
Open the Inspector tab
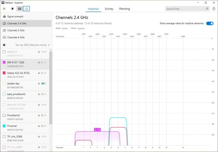point(93,9)
